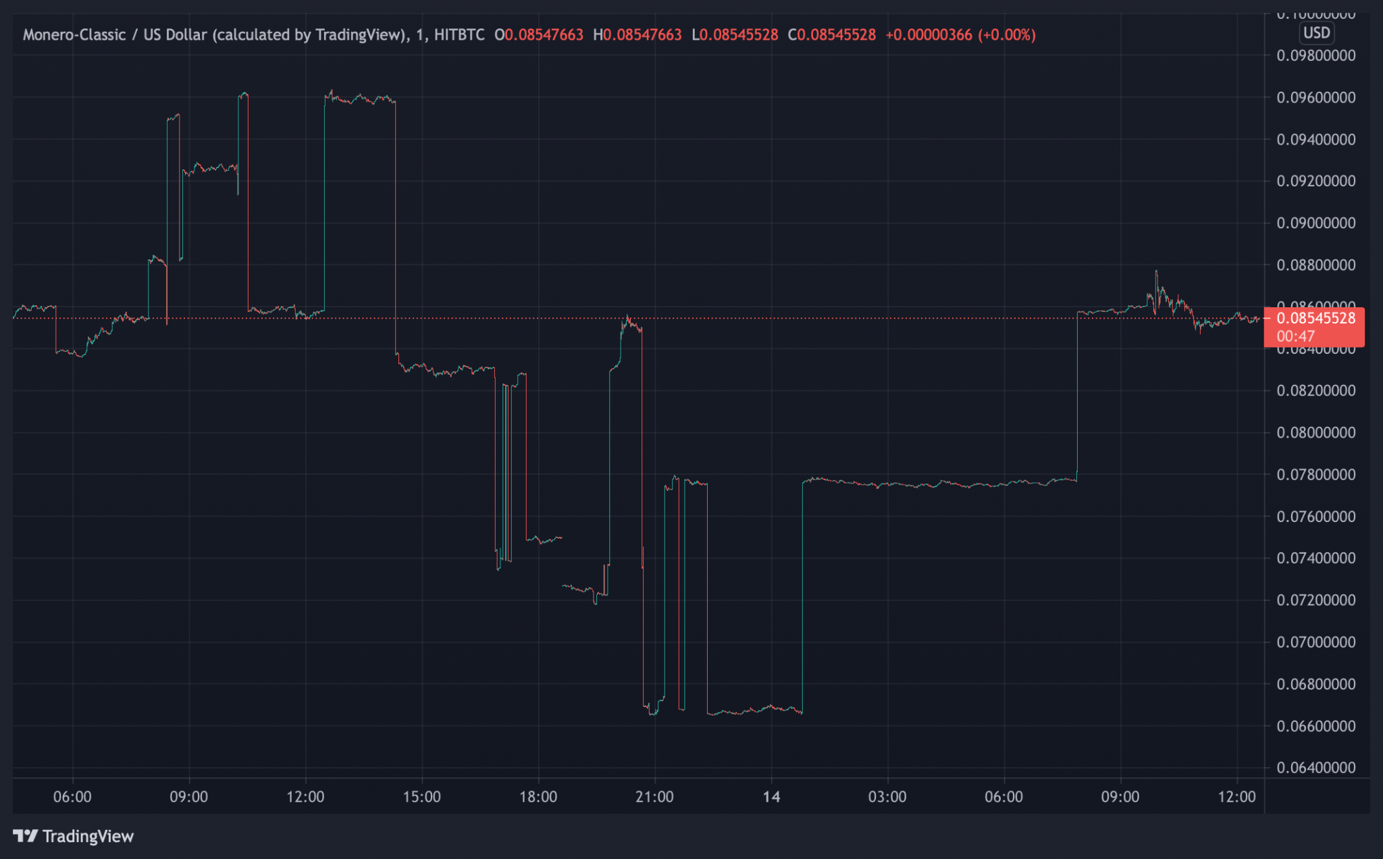This screenshot has width=1383, height=859.
Task: Click the 12:00 label at right of time axis
Action: click(x=1236, y=797)
